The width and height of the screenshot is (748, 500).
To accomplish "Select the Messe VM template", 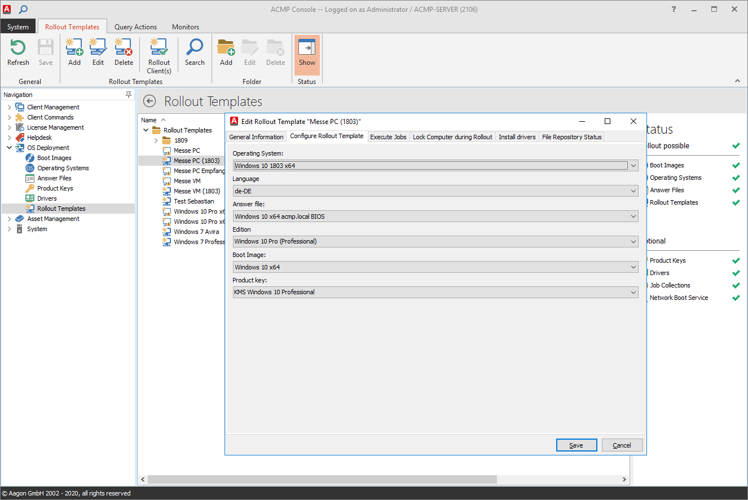I will 187,181.
